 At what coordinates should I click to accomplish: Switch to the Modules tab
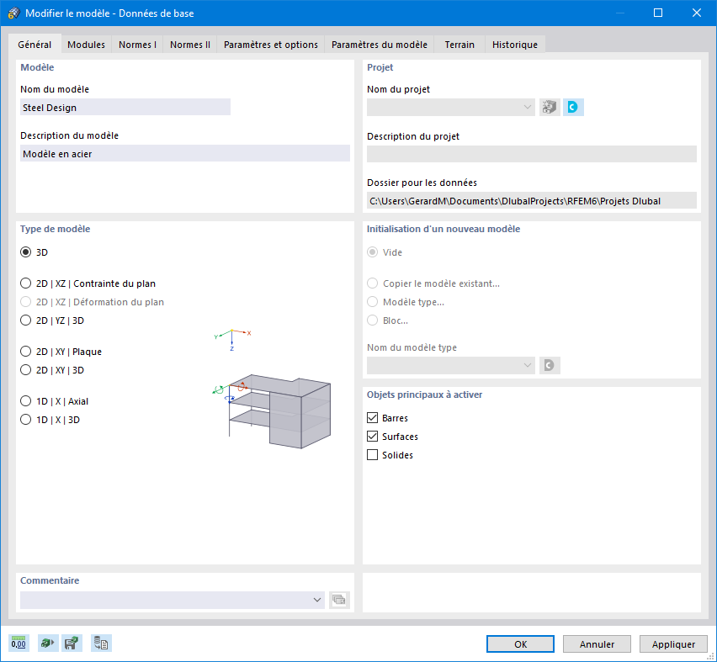[86, 45]
